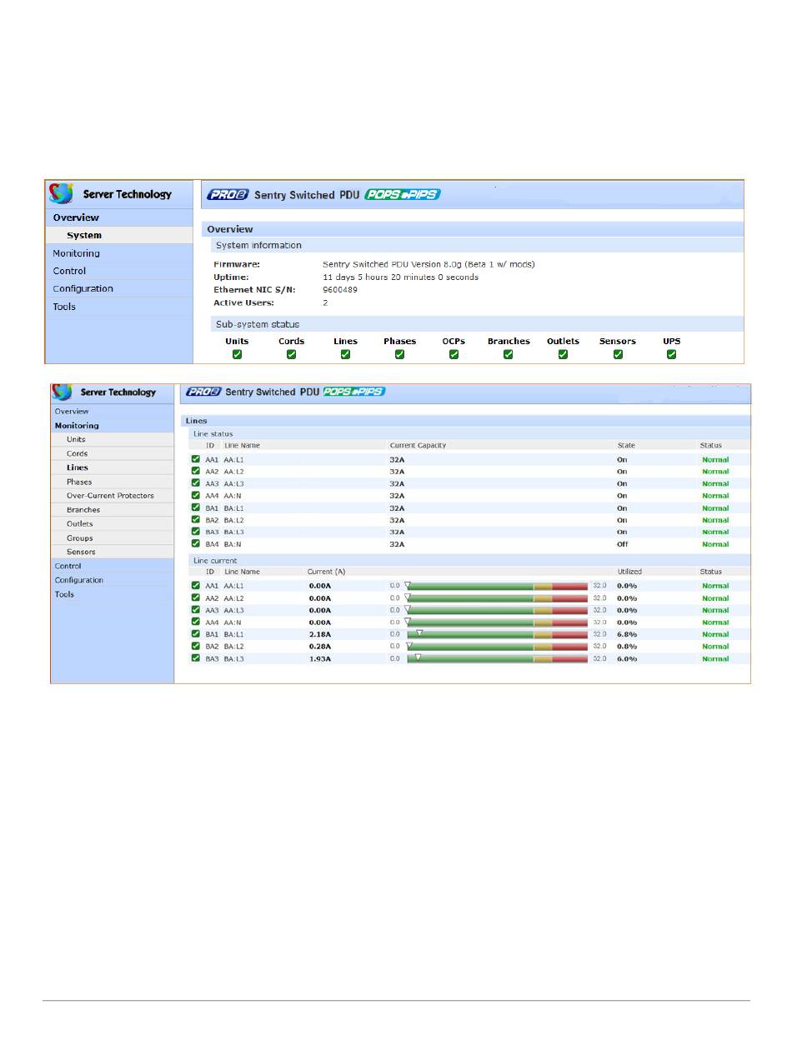Click PRO2 badge on System overview page
The width and height of the screenshot is (792, 1040).
coord(228,195)
